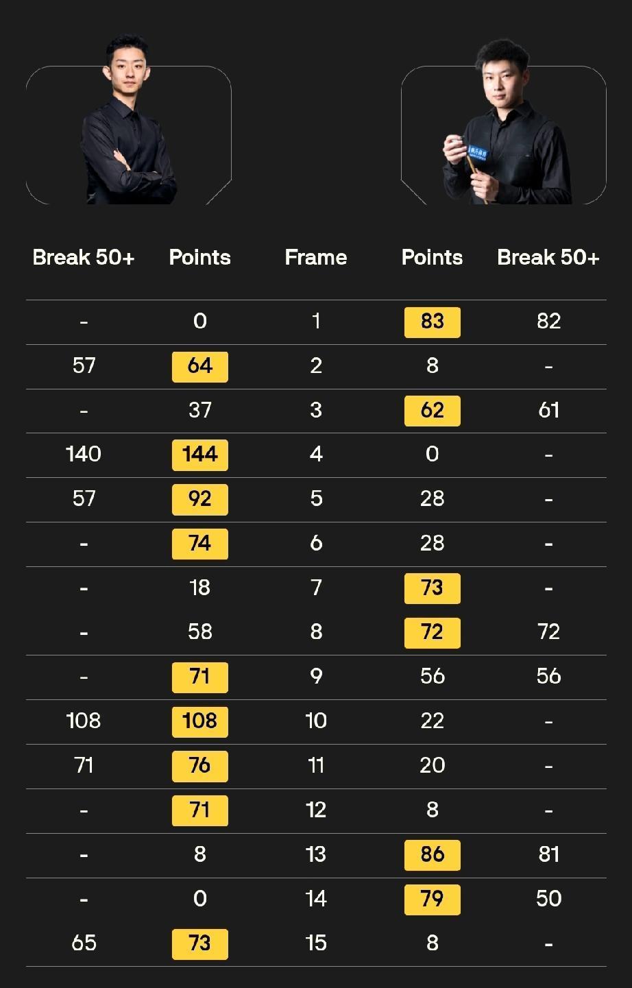632x988 pixels.
Task: Select the 65 break value in frame 15
Action: pos(84,943)
